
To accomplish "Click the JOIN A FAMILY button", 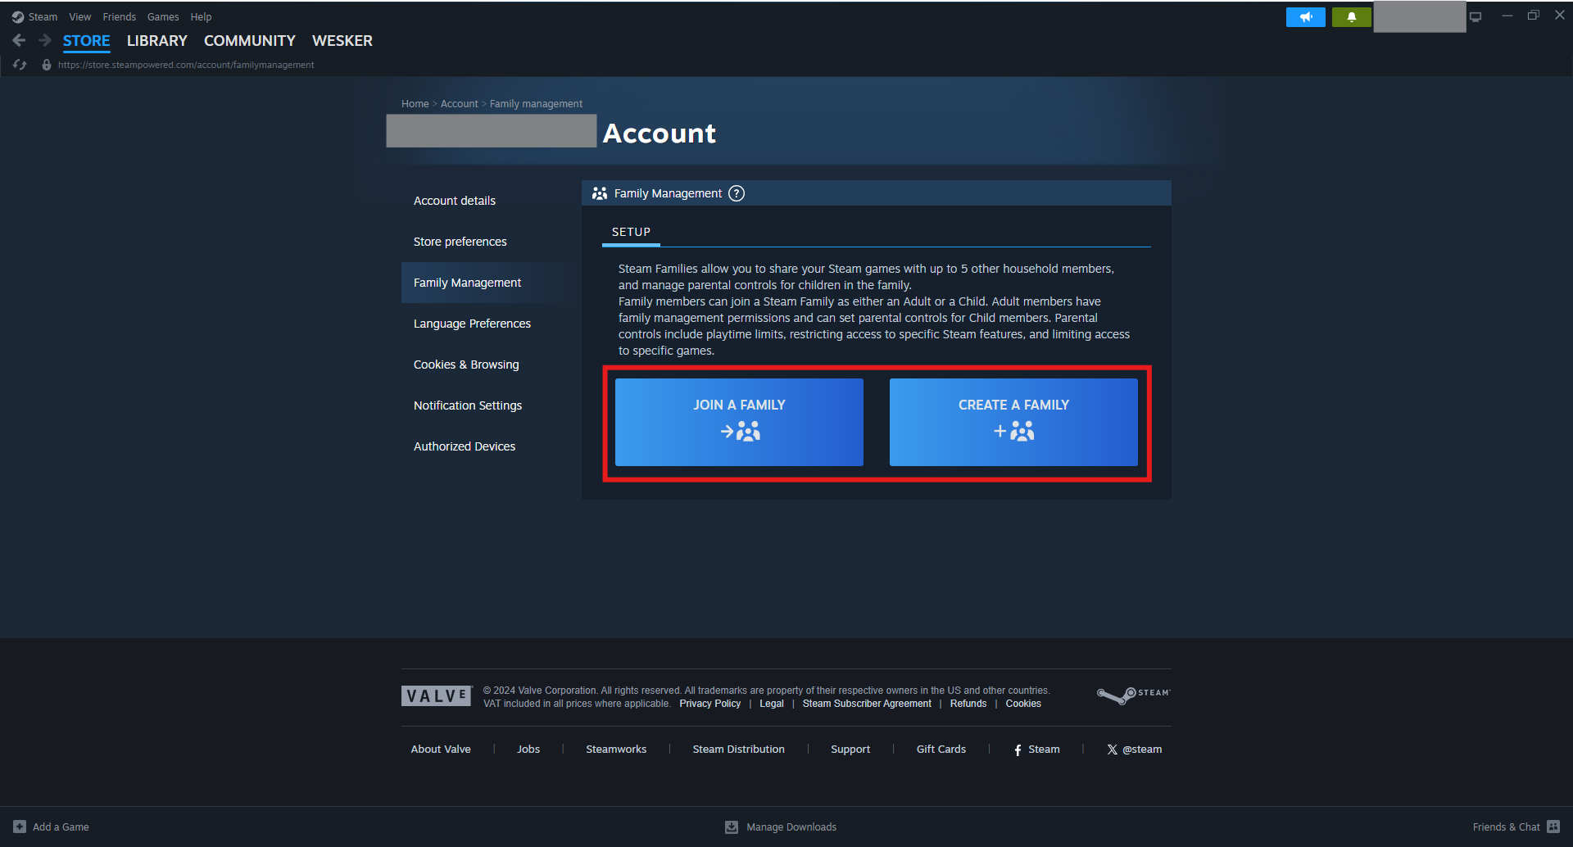I will [x=739, y=422].
